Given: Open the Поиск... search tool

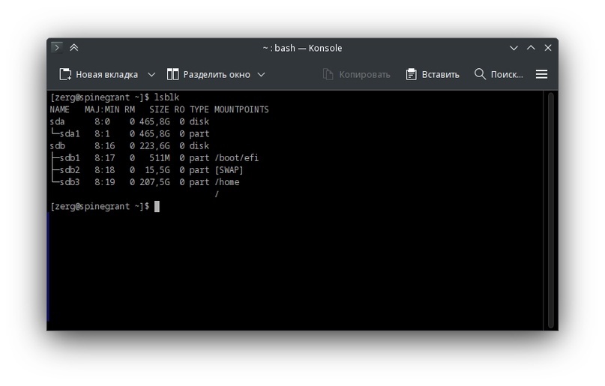Looking at the screenshot, I should point(499,74).
